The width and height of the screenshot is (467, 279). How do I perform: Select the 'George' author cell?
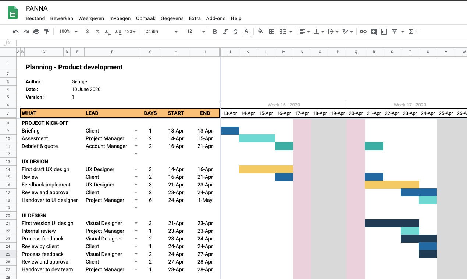pos(79,82)
